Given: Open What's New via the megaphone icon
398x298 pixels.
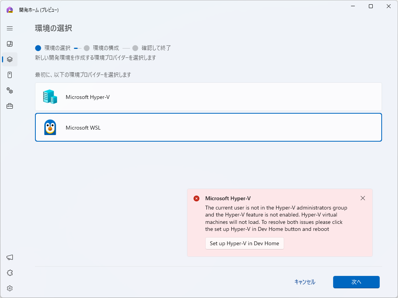Looking at the screenshot, I should coord(9,257).
